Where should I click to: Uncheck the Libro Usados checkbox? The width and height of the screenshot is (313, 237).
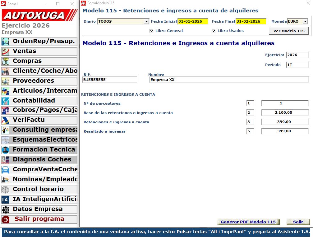(x=214, y=31)
